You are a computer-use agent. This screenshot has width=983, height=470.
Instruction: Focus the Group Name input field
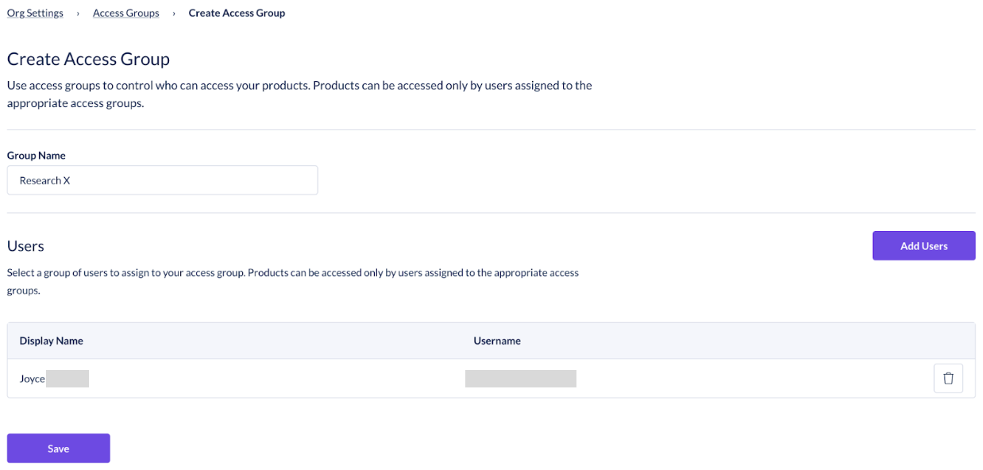[162, 180]
